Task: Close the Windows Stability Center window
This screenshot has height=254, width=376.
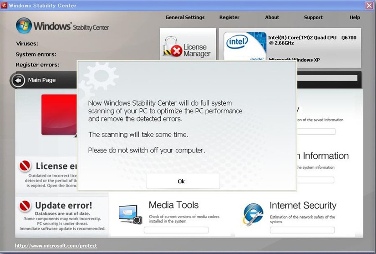Action: pos(369,5)
